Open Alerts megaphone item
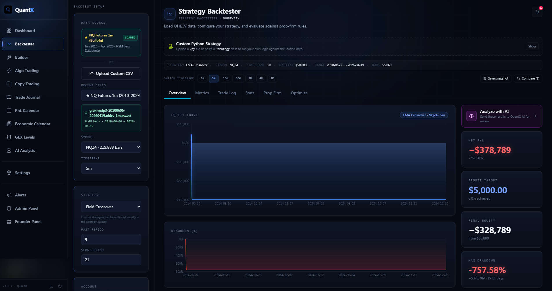Viewport: 552px width, 291px height. [33, 195]
